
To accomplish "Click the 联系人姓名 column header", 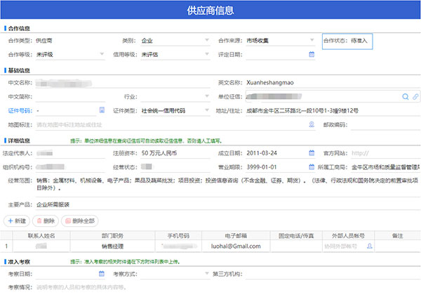I will (x=41, y=236).
